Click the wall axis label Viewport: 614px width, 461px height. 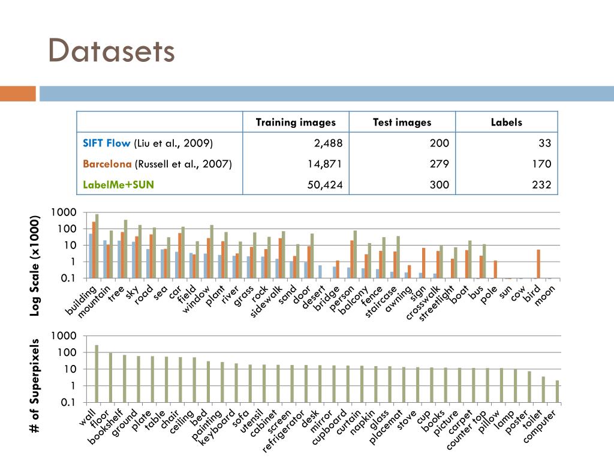[88, 417]
